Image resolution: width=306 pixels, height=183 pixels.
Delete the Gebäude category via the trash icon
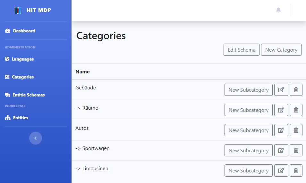pyautogui.click(x=296, y=90)
